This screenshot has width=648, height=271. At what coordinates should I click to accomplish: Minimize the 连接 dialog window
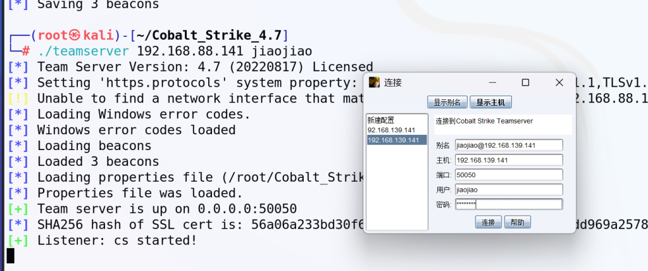point(492,82)
